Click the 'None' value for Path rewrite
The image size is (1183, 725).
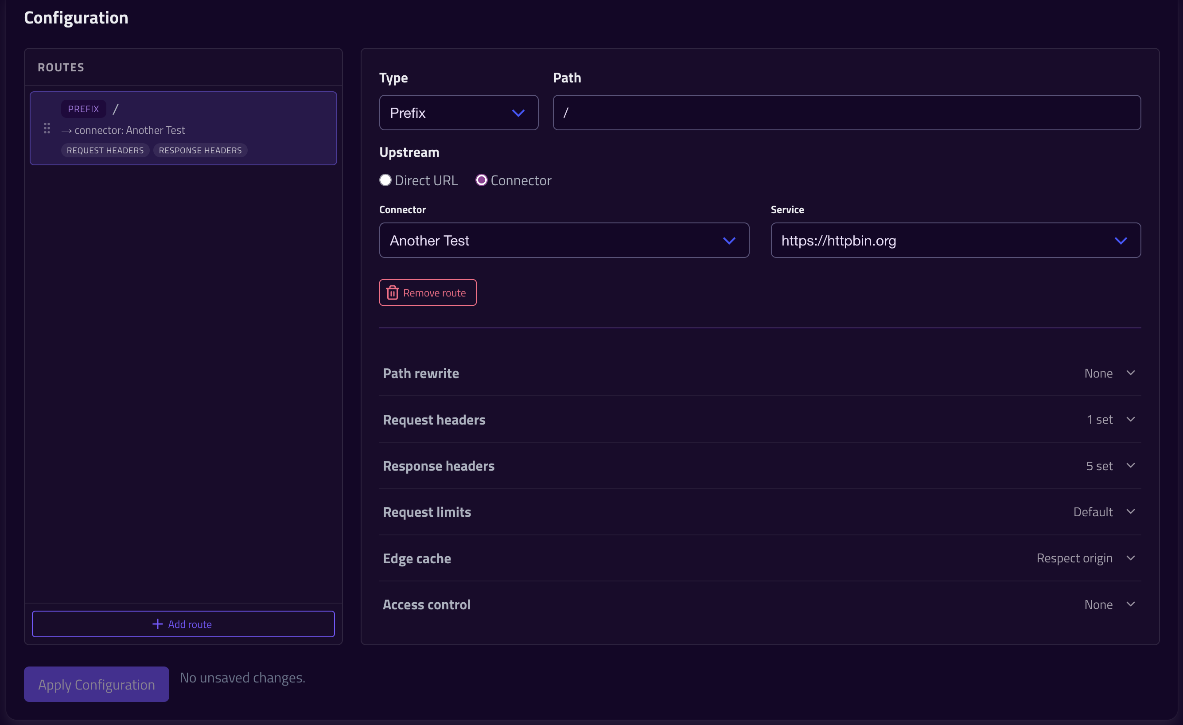1098,373
